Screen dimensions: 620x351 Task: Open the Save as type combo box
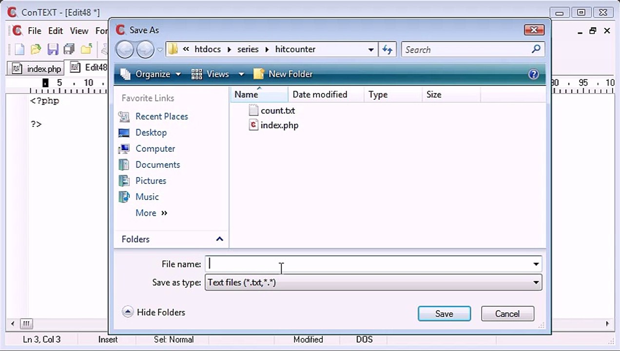[373, 282]
